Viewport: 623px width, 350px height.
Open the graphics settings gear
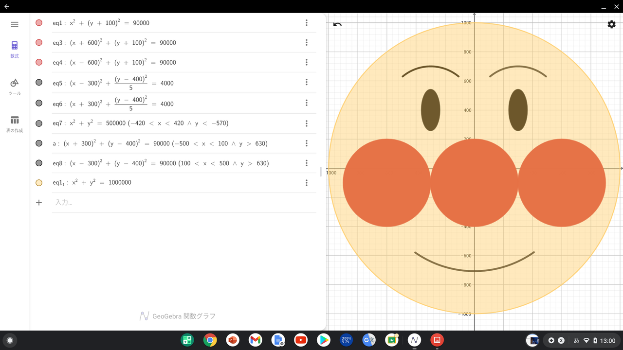click(611, 24)
